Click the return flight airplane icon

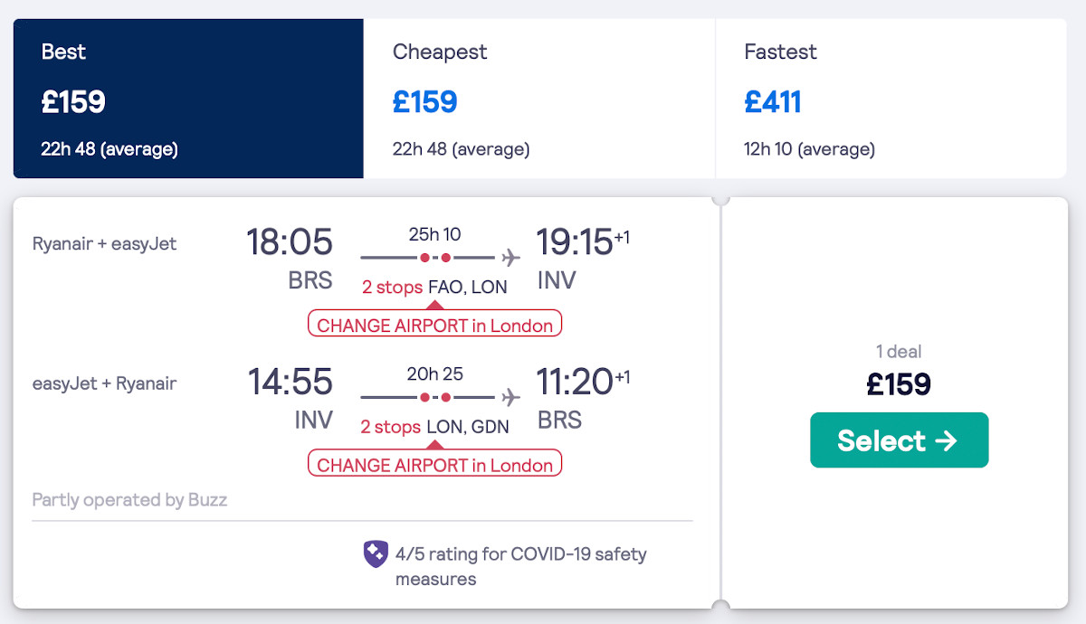point(511,398)
